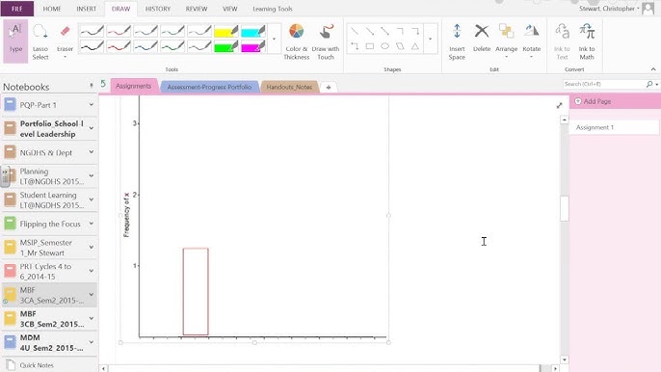The height and width of the screenshot is (372, 661).
Task: Open the Assignments section tab
Action: pos(134,86)
